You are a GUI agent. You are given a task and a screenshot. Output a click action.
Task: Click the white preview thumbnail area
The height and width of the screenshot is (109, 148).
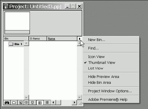17,21
